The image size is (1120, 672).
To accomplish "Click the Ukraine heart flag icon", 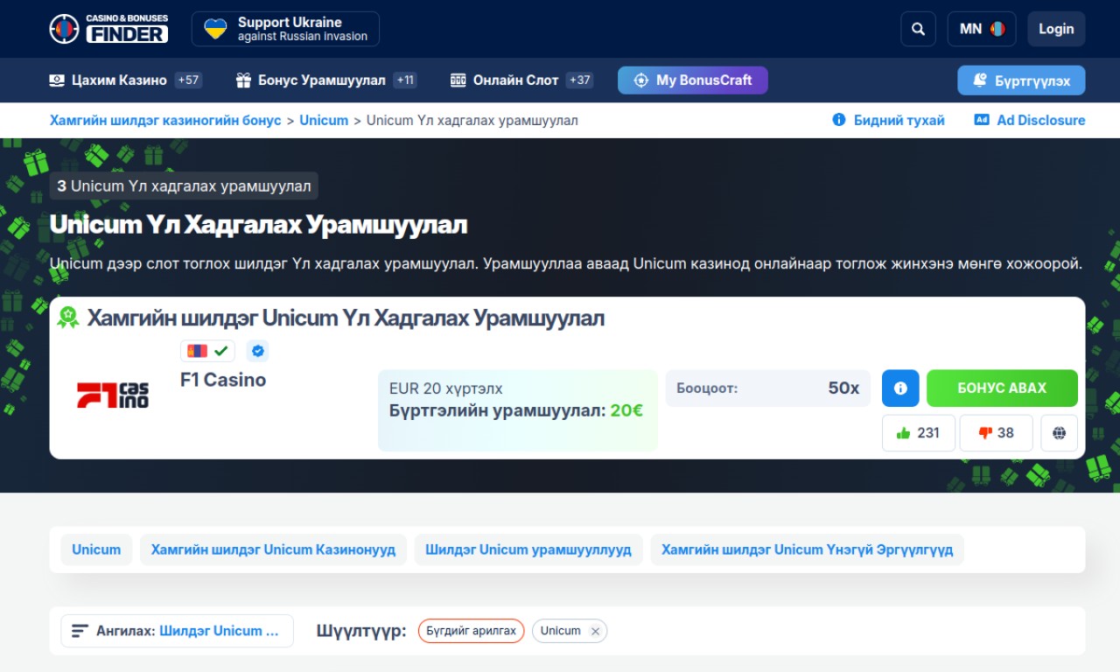I will coord(215,29).
